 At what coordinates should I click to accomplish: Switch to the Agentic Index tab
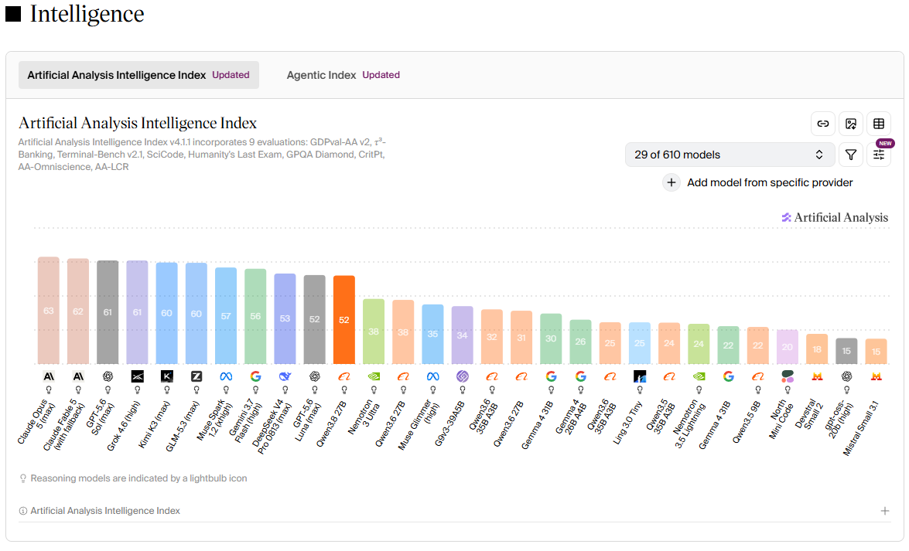(x=343, y=75)
